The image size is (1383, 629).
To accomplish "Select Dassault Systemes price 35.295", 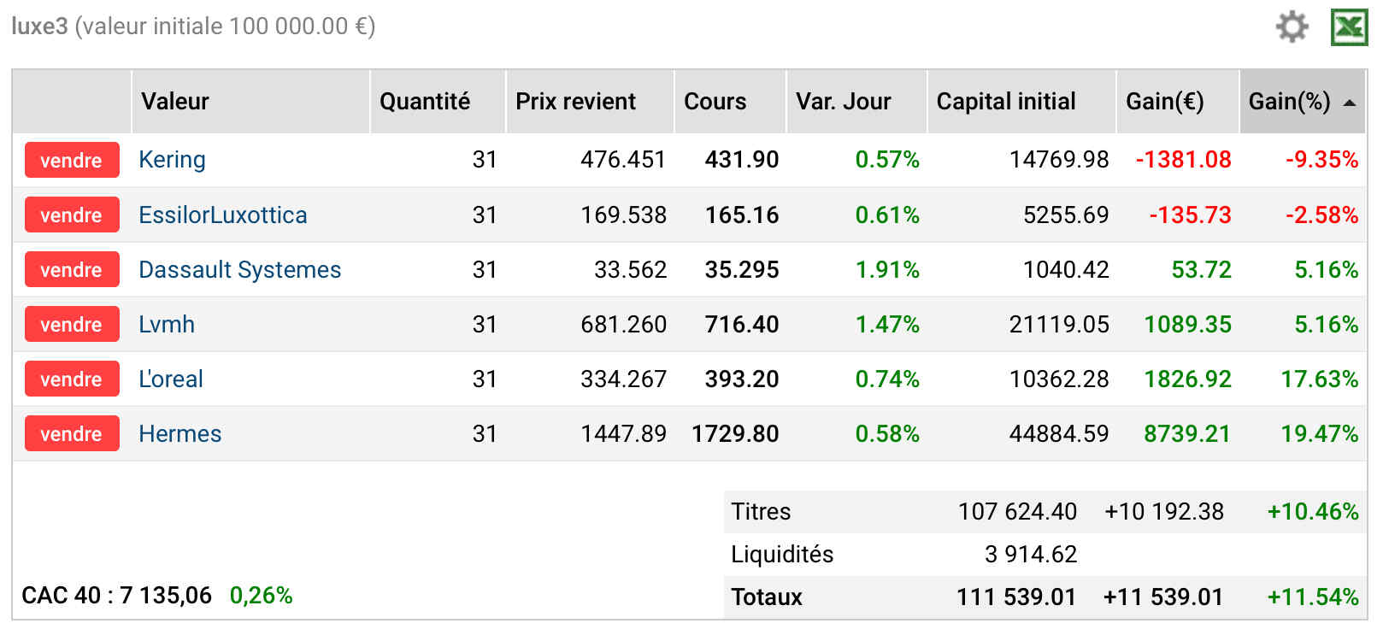I will pos(741,269).
